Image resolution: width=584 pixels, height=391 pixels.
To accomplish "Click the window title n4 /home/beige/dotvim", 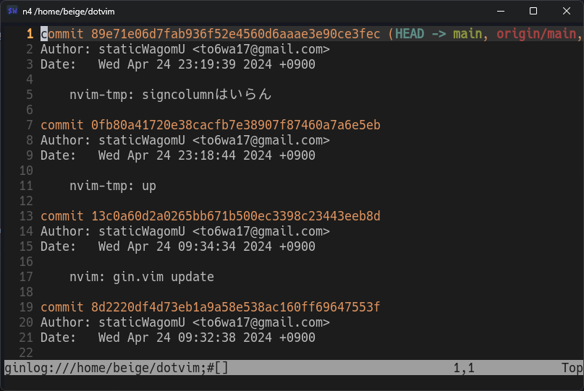I will [x=69, y=12].
